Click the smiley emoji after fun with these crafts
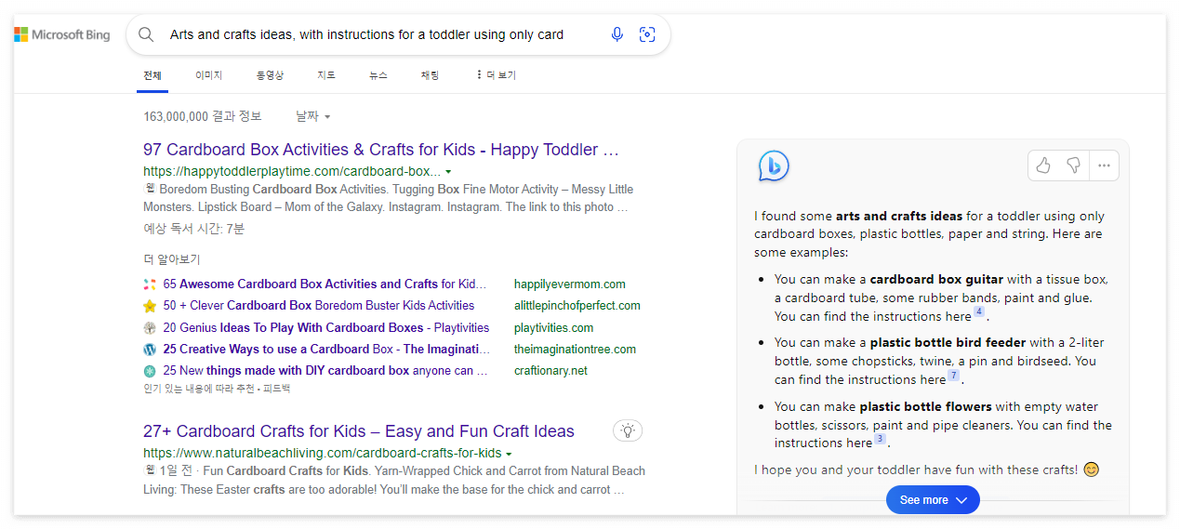The width and height of the screenshot is (1180, 529). click(1092, 469)
